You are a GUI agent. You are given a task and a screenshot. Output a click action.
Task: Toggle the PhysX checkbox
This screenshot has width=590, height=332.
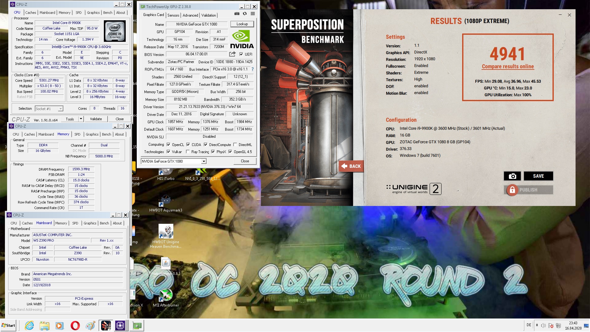[x=213, y=152]
